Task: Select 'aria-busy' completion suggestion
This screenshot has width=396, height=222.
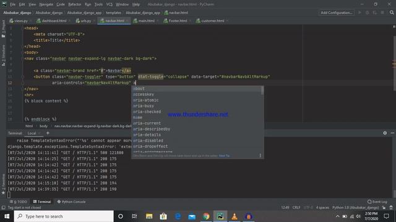Action: coord(196,106)
